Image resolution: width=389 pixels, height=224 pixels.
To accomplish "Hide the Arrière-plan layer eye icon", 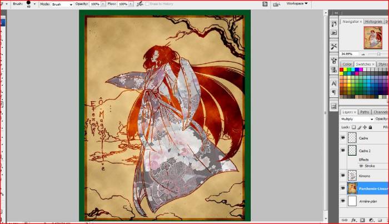I will (x=343, y=201).
